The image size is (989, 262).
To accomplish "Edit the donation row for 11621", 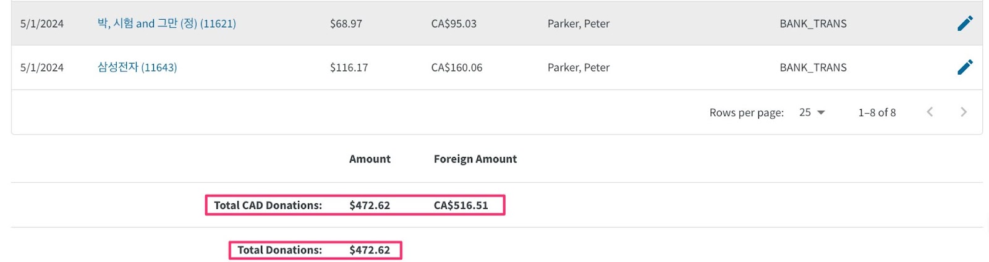I will (x=965, y=23).
